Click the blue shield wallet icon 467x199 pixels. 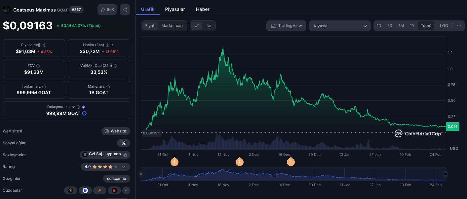pyautogui.click(x=85, y=190)
